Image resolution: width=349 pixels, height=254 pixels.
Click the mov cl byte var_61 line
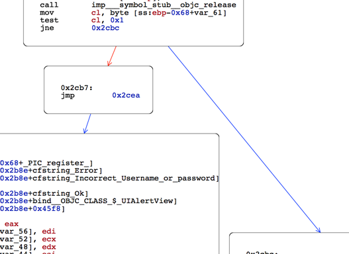coord(133,13)
